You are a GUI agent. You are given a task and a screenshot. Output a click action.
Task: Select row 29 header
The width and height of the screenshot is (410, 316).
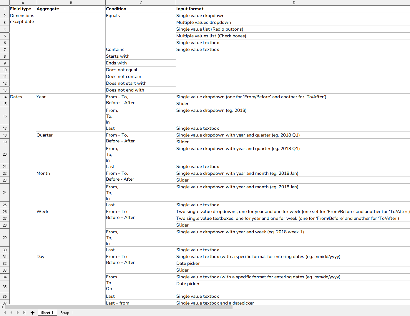pos(5,237)
